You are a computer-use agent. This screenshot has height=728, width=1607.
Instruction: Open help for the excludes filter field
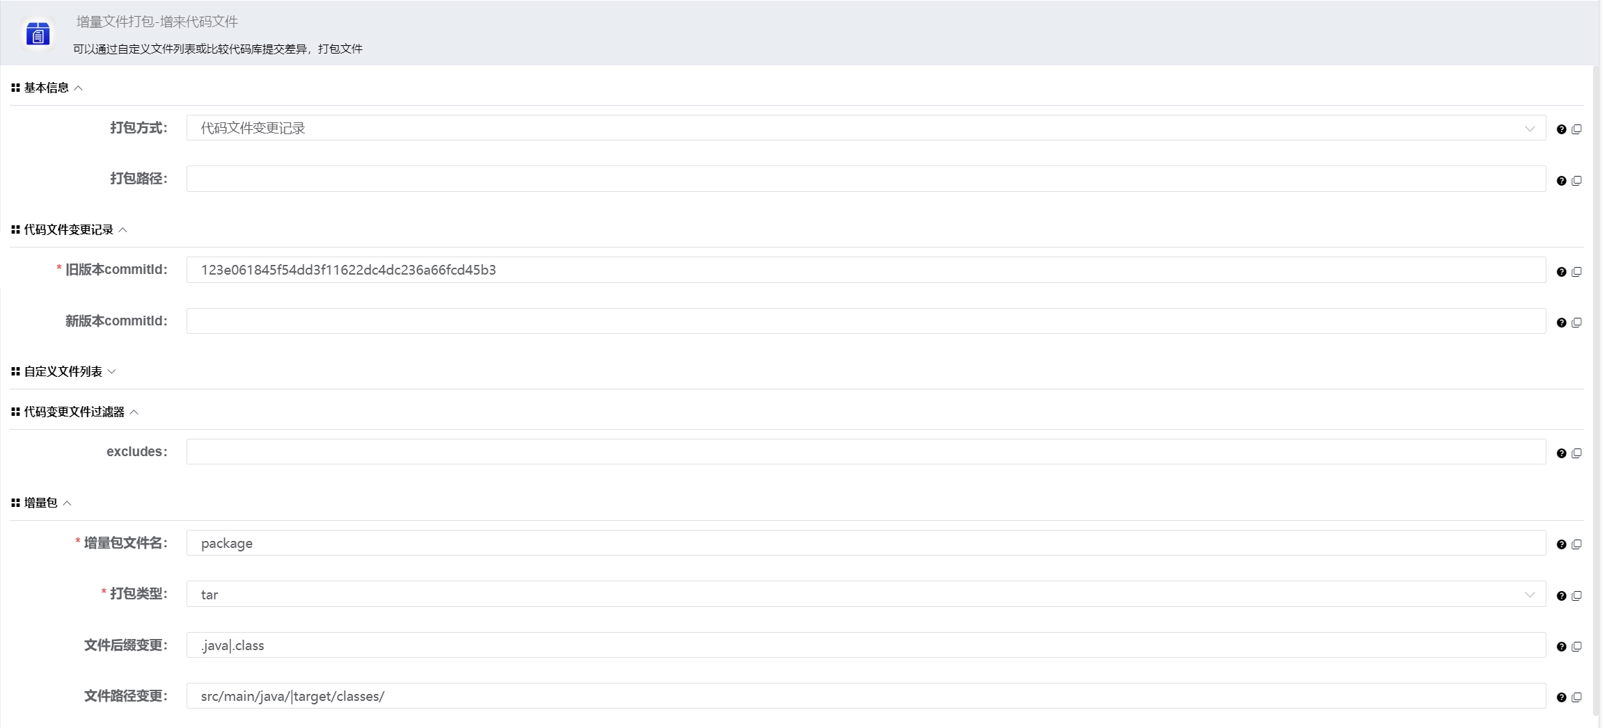[1562, 453]
